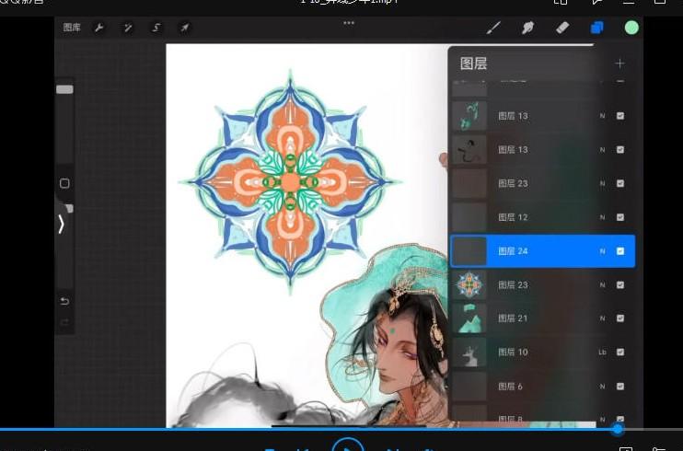This screenshot has width=683, height=451.
Task: Click the undo arrow in the sidebar
Action: pyautogui.click(x=64, y=301)
